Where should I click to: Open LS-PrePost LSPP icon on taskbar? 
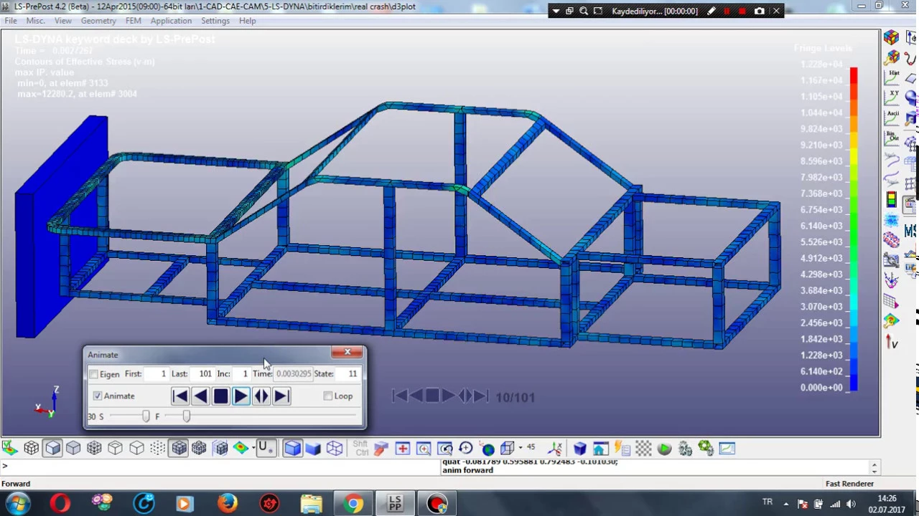[395, 503]
